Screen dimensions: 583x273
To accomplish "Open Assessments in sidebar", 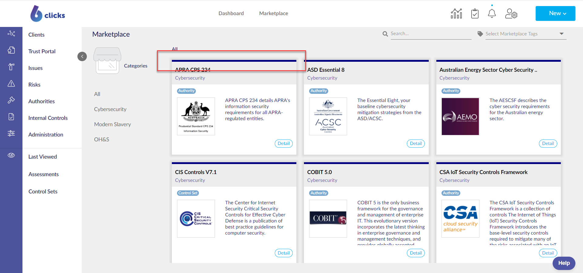I will pos(43,174).
